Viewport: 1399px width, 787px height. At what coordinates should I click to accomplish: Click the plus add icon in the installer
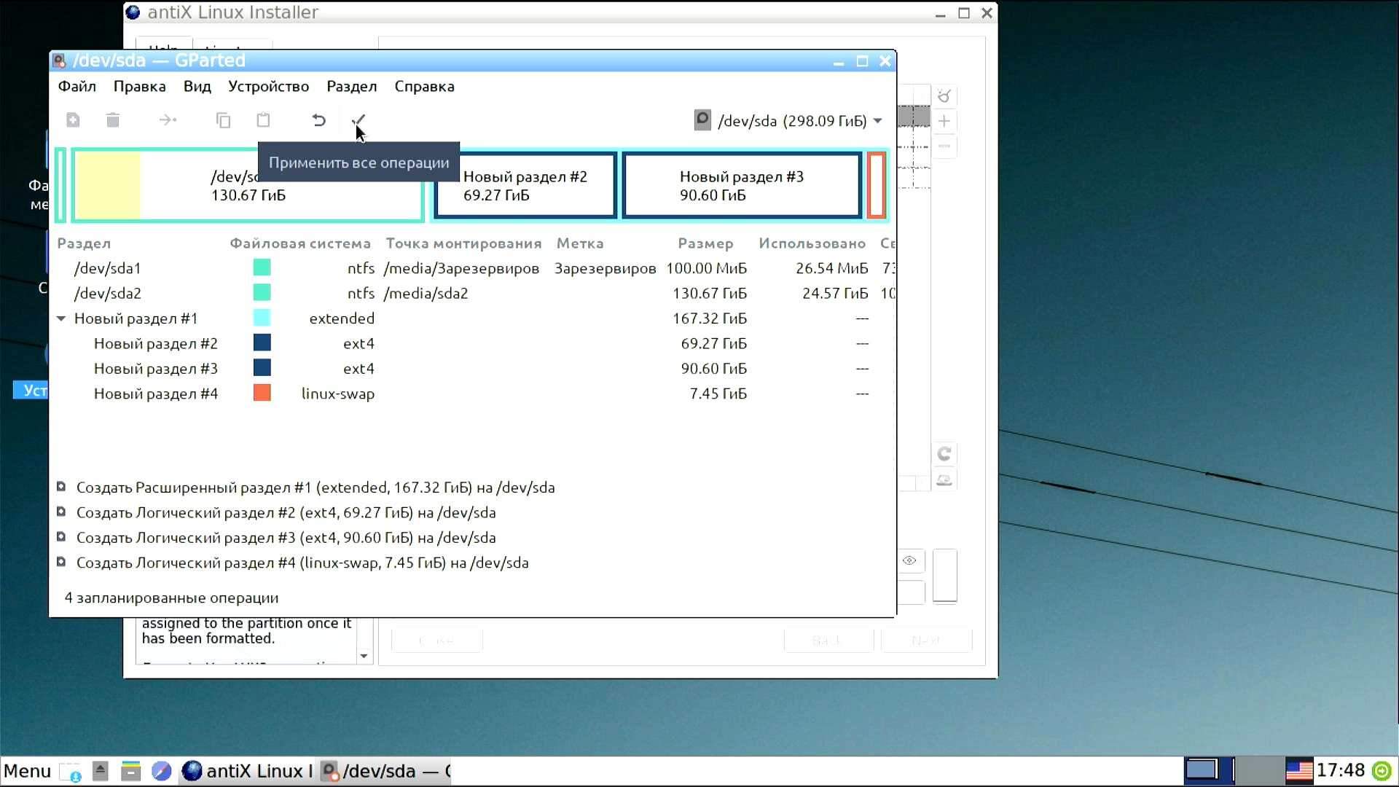tap(944, 121)
